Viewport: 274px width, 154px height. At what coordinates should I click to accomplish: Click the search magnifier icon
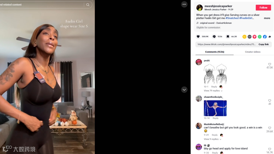pyautogui.click(x=88, y=5)
